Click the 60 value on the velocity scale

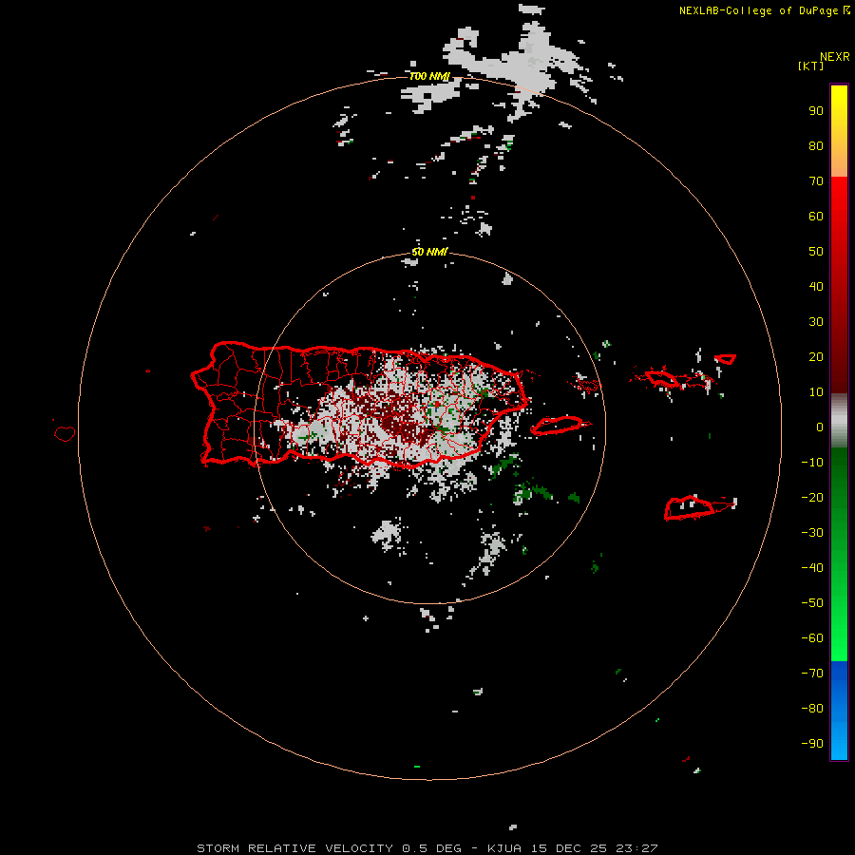point(816,216)
